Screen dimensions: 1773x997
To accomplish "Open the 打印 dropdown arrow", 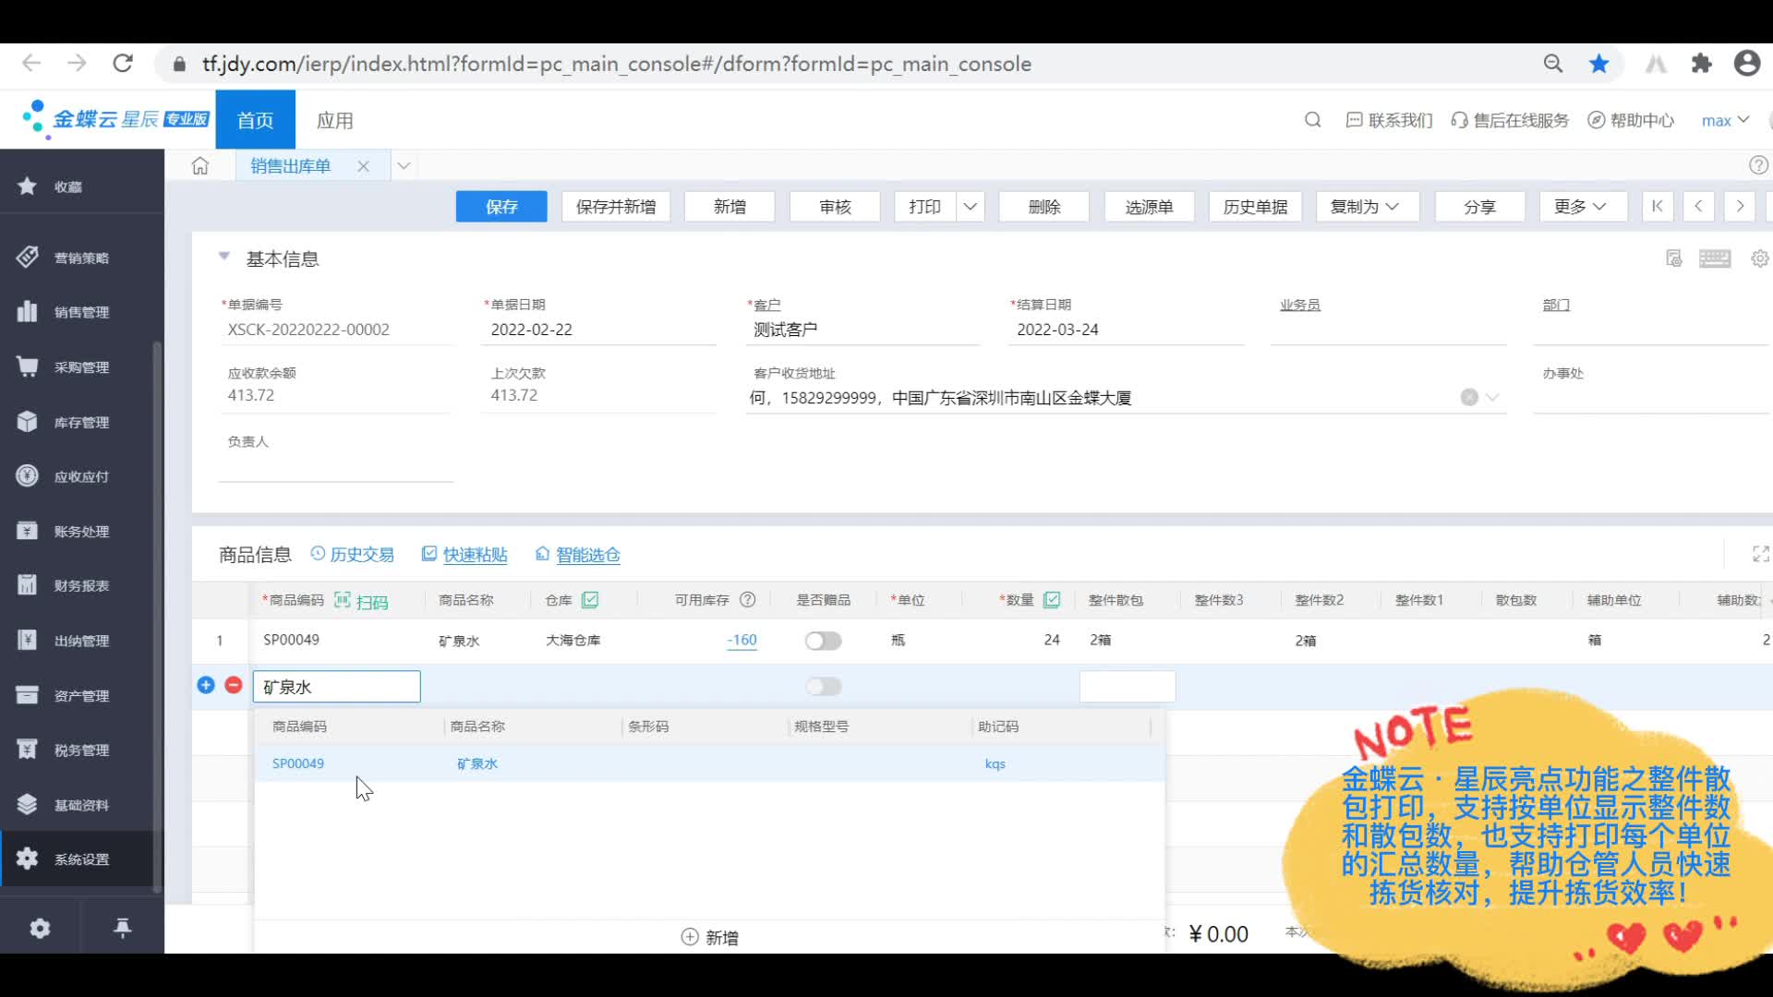I will (970, 207).
